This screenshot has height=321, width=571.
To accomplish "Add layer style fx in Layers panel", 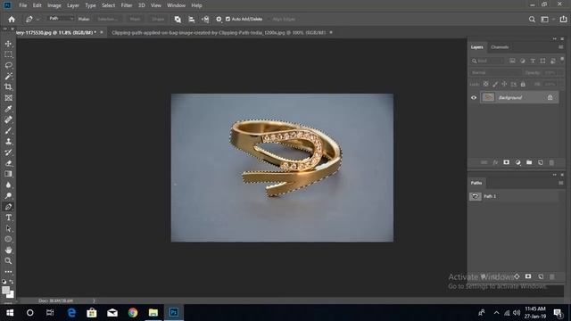I will tap(495, 162).
